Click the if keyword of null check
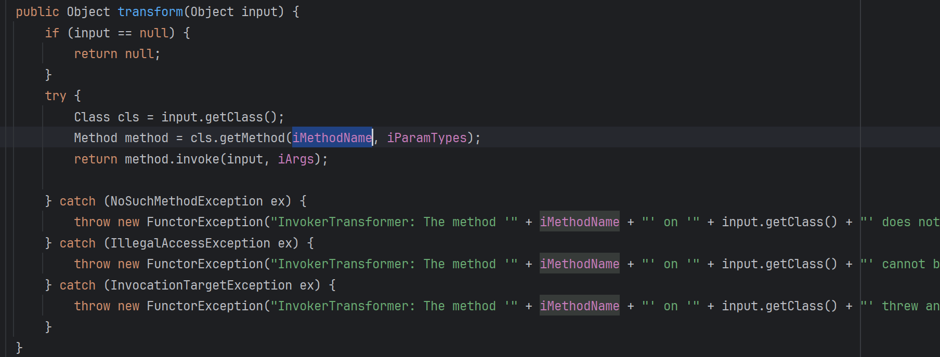 52,33
